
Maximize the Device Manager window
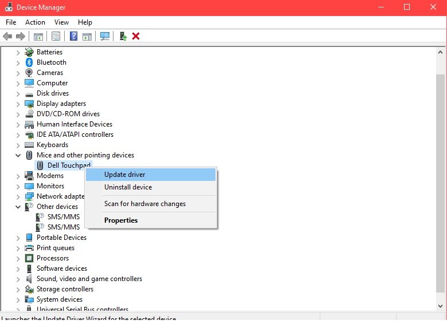pos(407,7)
